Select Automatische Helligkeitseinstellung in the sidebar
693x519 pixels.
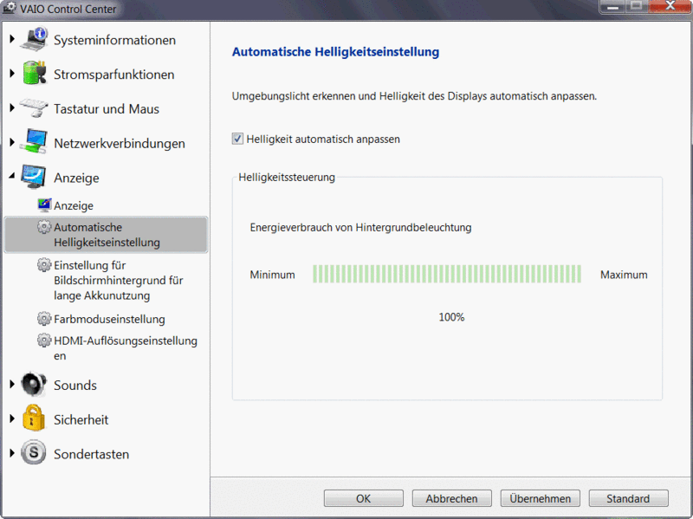click(106, 235)
